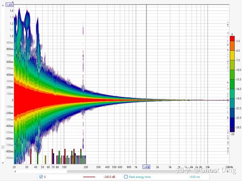The height and width of the screenshot is (181, 242).
Task: Click the -30 label below color scale
Action: pyautogui.click(x=232, y=134)
